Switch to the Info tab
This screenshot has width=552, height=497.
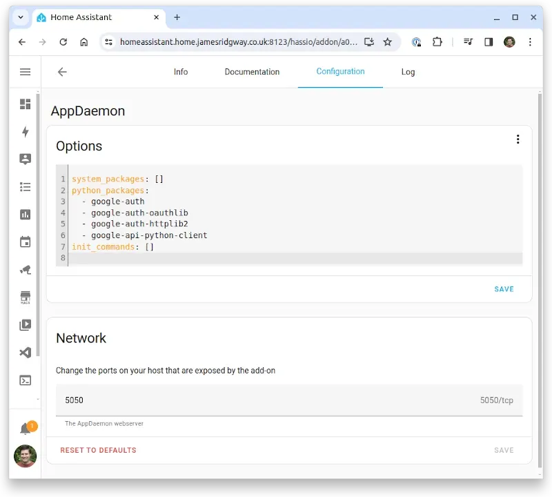click(181, 72)
